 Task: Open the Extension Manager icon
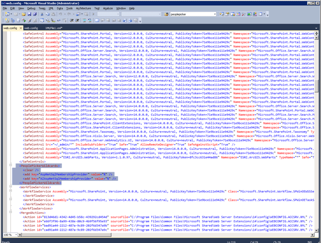coord(255,14)
